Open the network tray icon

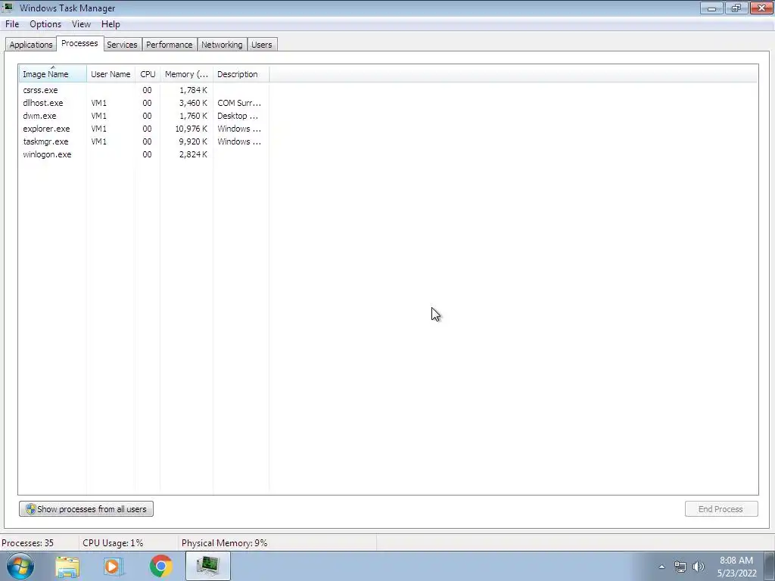tap(680, 567)
